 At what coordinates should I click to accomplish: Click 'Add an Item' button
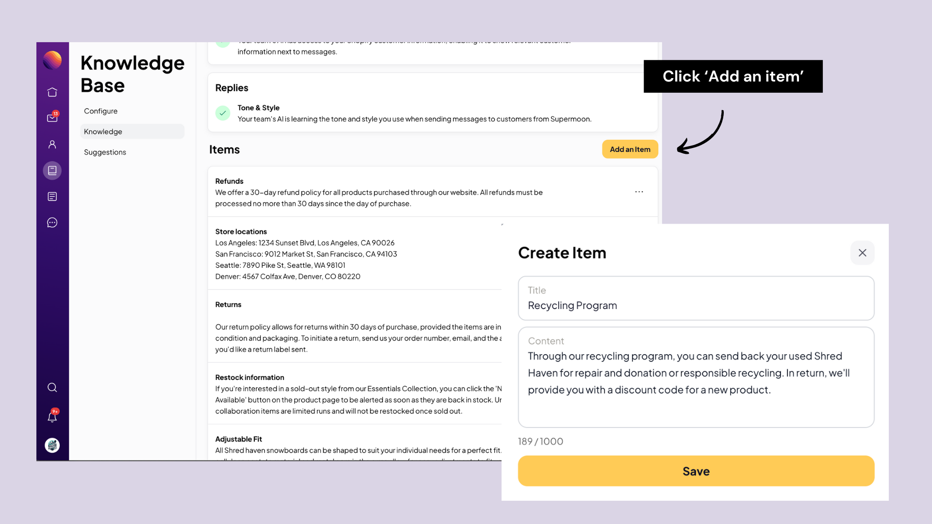click(x=630, y=148)
